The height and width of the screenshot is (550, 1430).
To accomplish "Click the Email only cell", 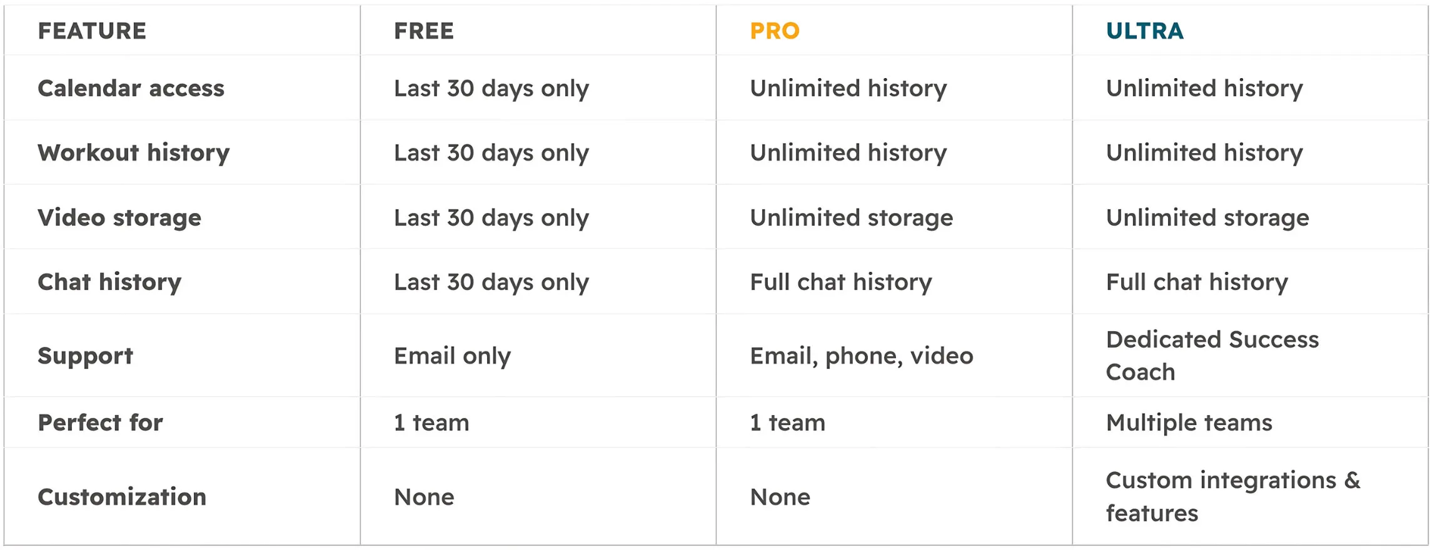I will pyautogui.click(x=452, y=356).
